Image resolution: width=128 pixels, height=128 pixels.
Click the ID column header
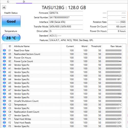10,46
